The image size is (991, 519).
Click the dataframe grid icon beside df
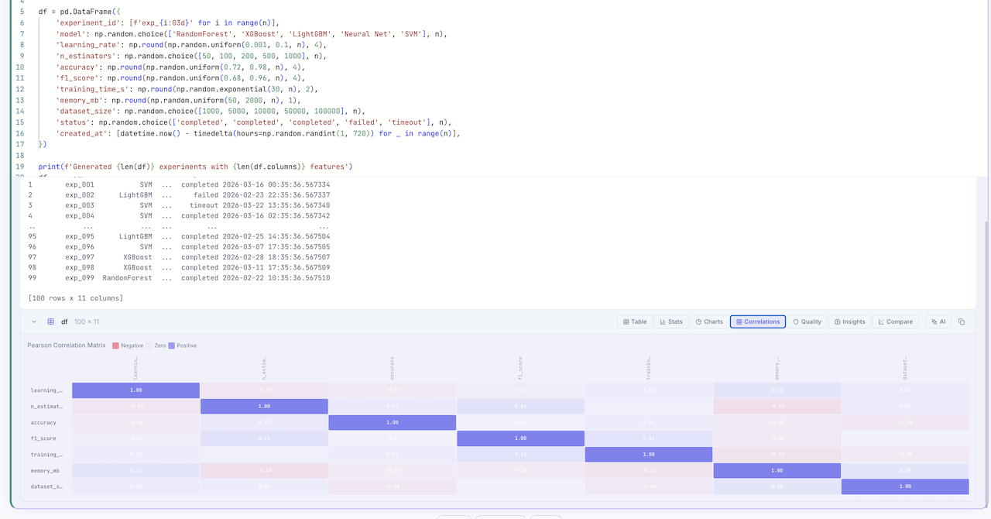(x=51, y=321)
